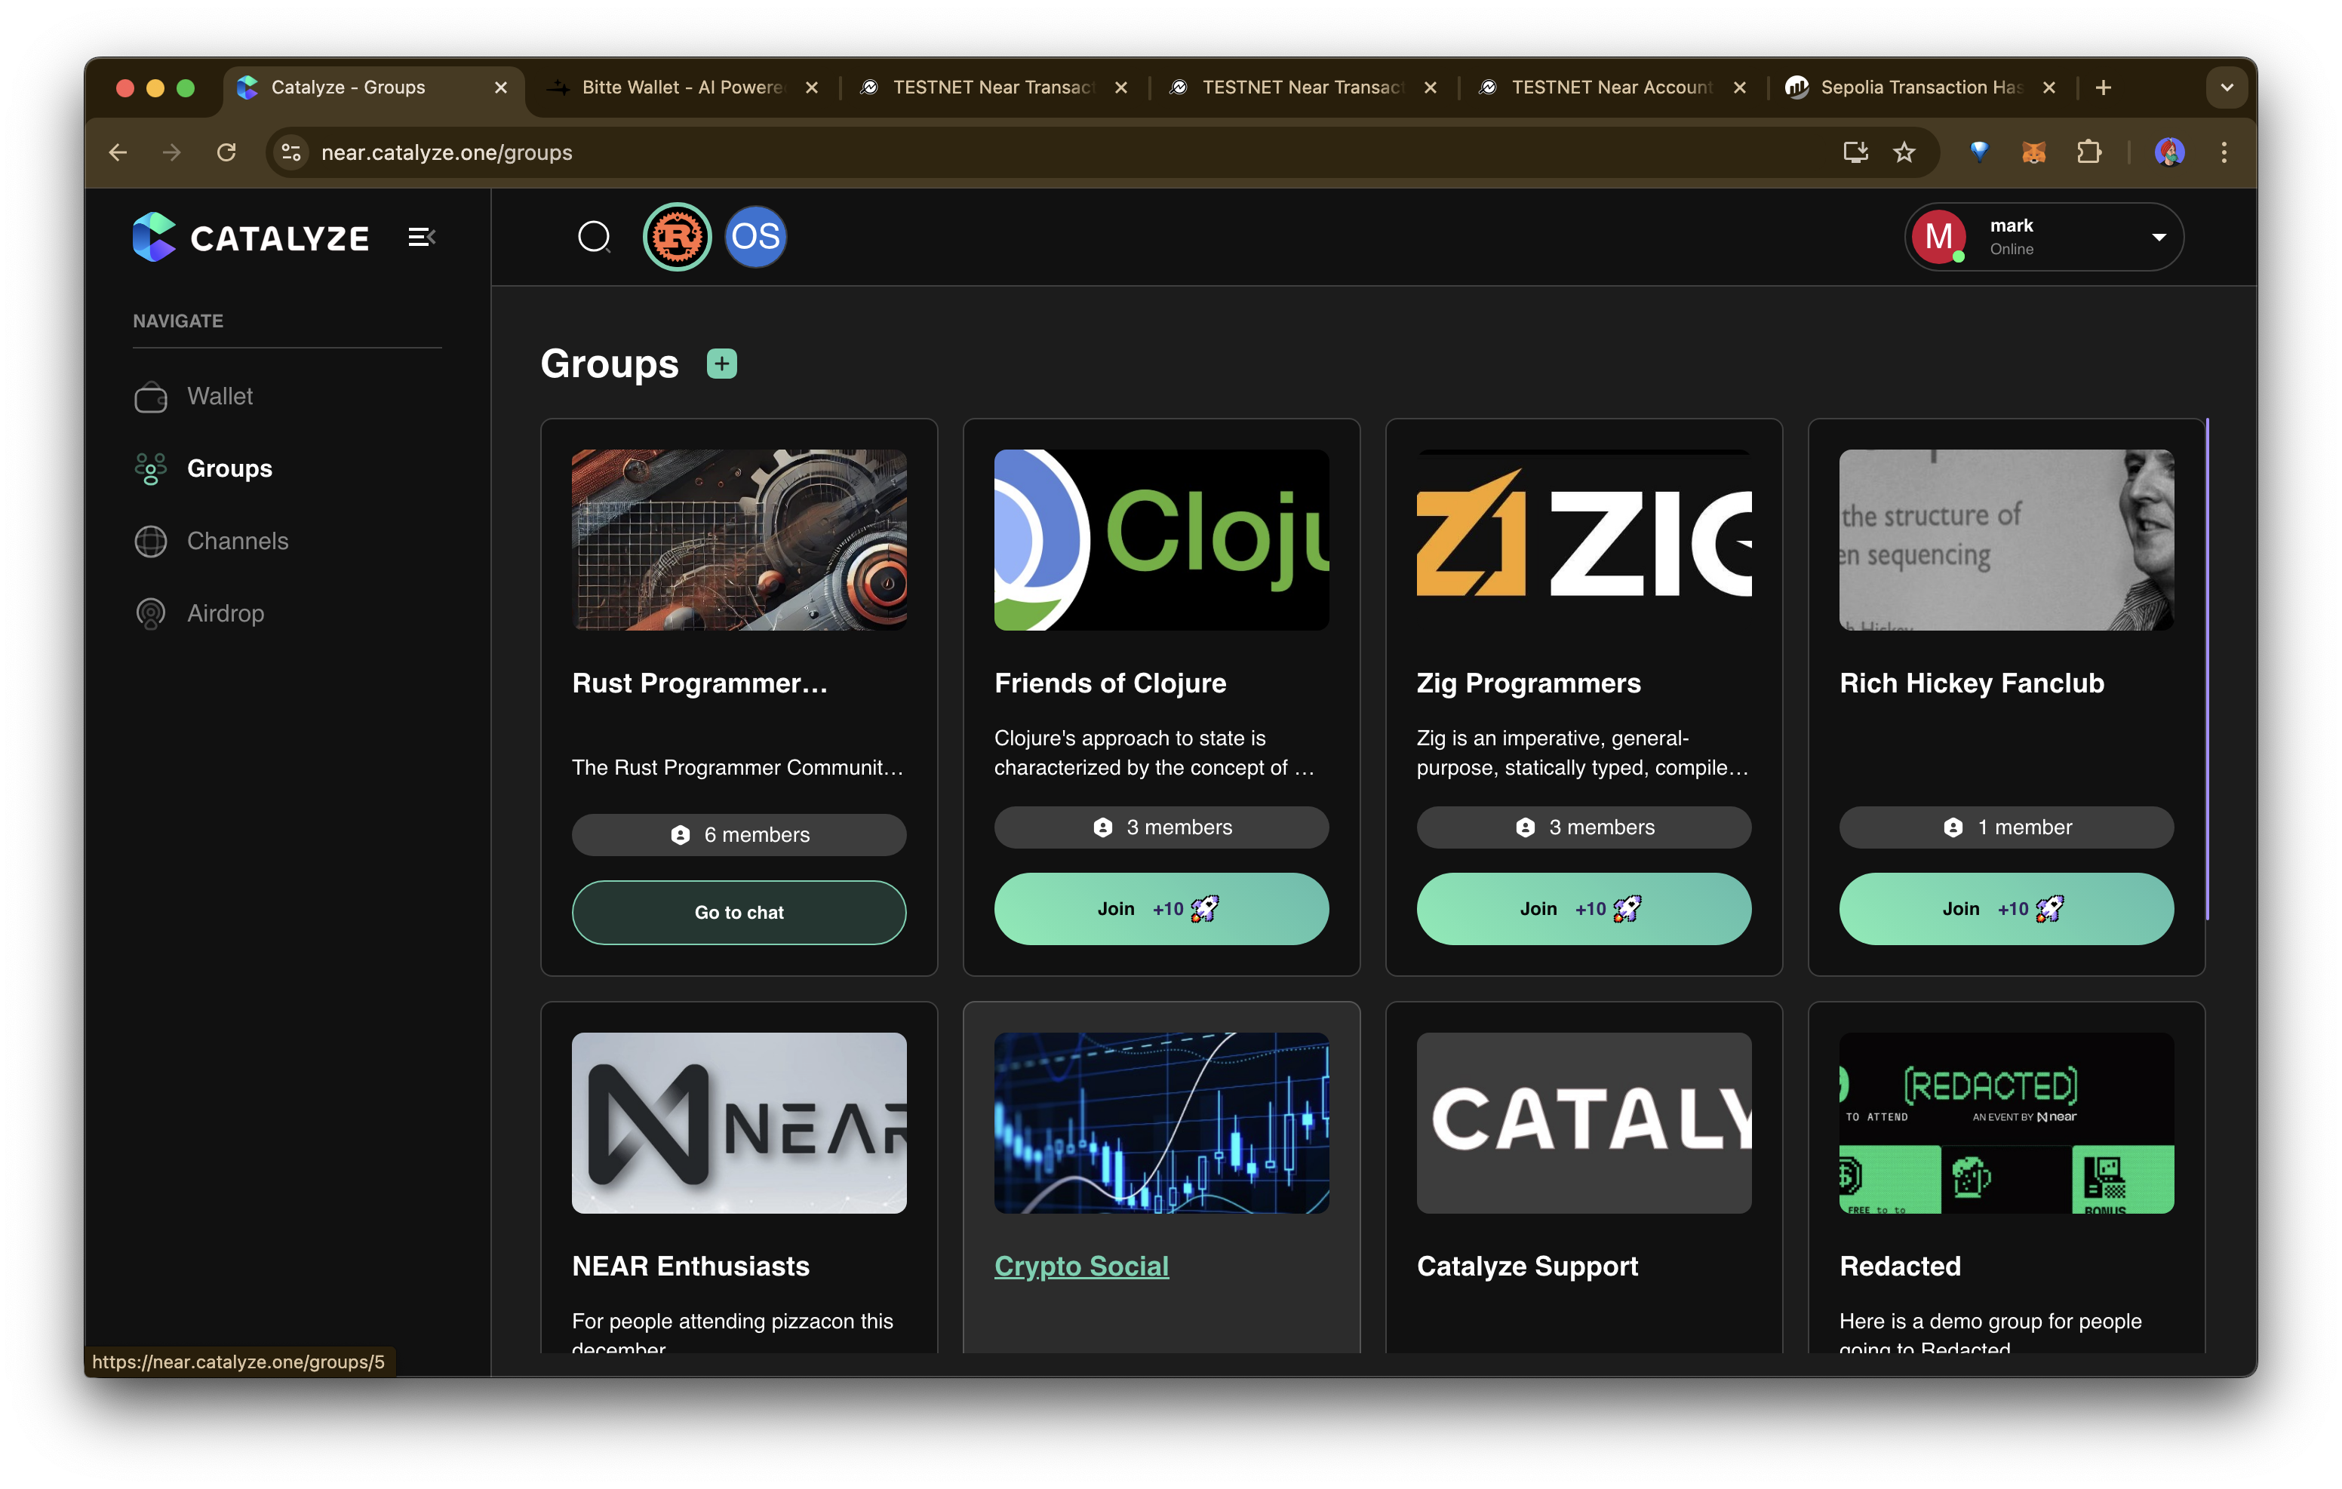2342x1489 pixels.
Task: Click the Zig Programmers group thumbnail
Action: pos(1582,540)
